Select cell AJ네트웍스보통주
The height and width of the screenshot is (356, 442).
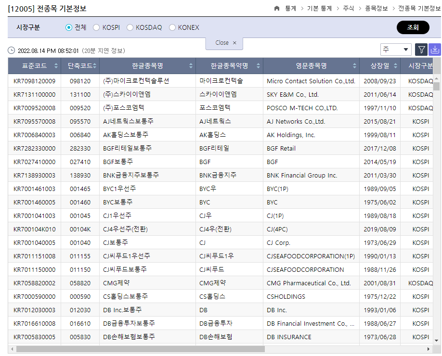click(147, 121)
